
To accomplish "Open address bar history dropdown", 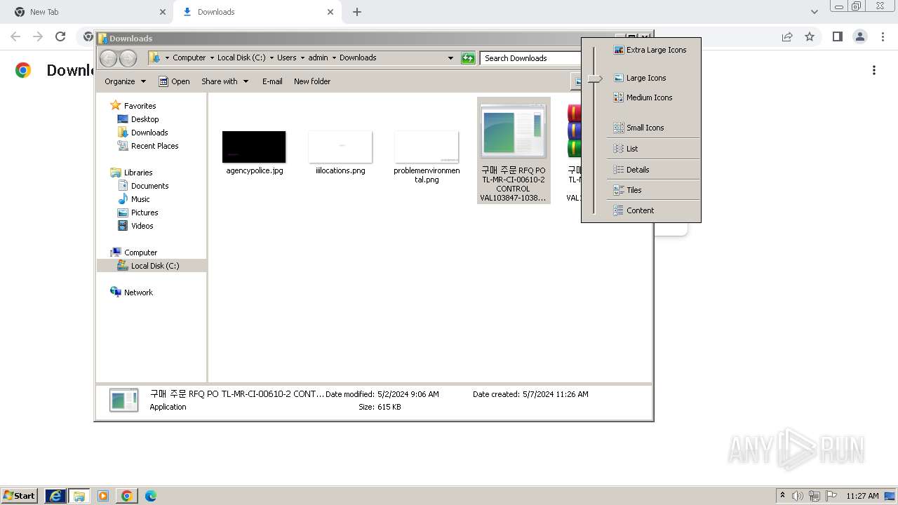I will pos(450,58).
